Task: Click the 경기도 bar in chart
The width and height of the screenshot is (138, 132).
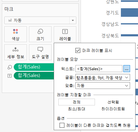Action: tap(129, 13)
